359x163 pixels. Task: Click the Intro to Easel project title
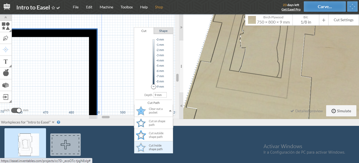33,7
